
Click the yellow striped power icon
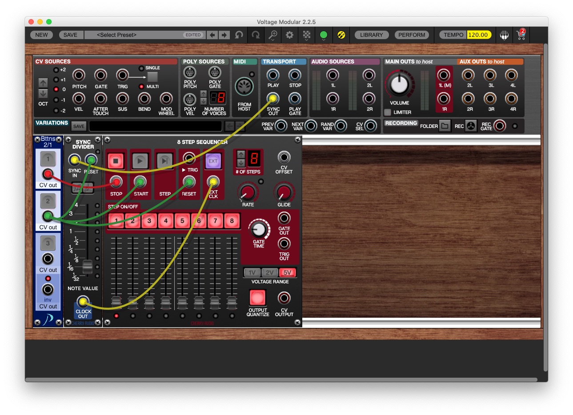tap(341, 35)
